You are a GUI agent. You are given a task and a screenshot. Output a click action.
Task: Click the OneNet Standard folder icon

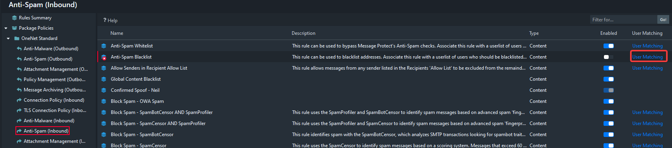(x=17, y=38)
